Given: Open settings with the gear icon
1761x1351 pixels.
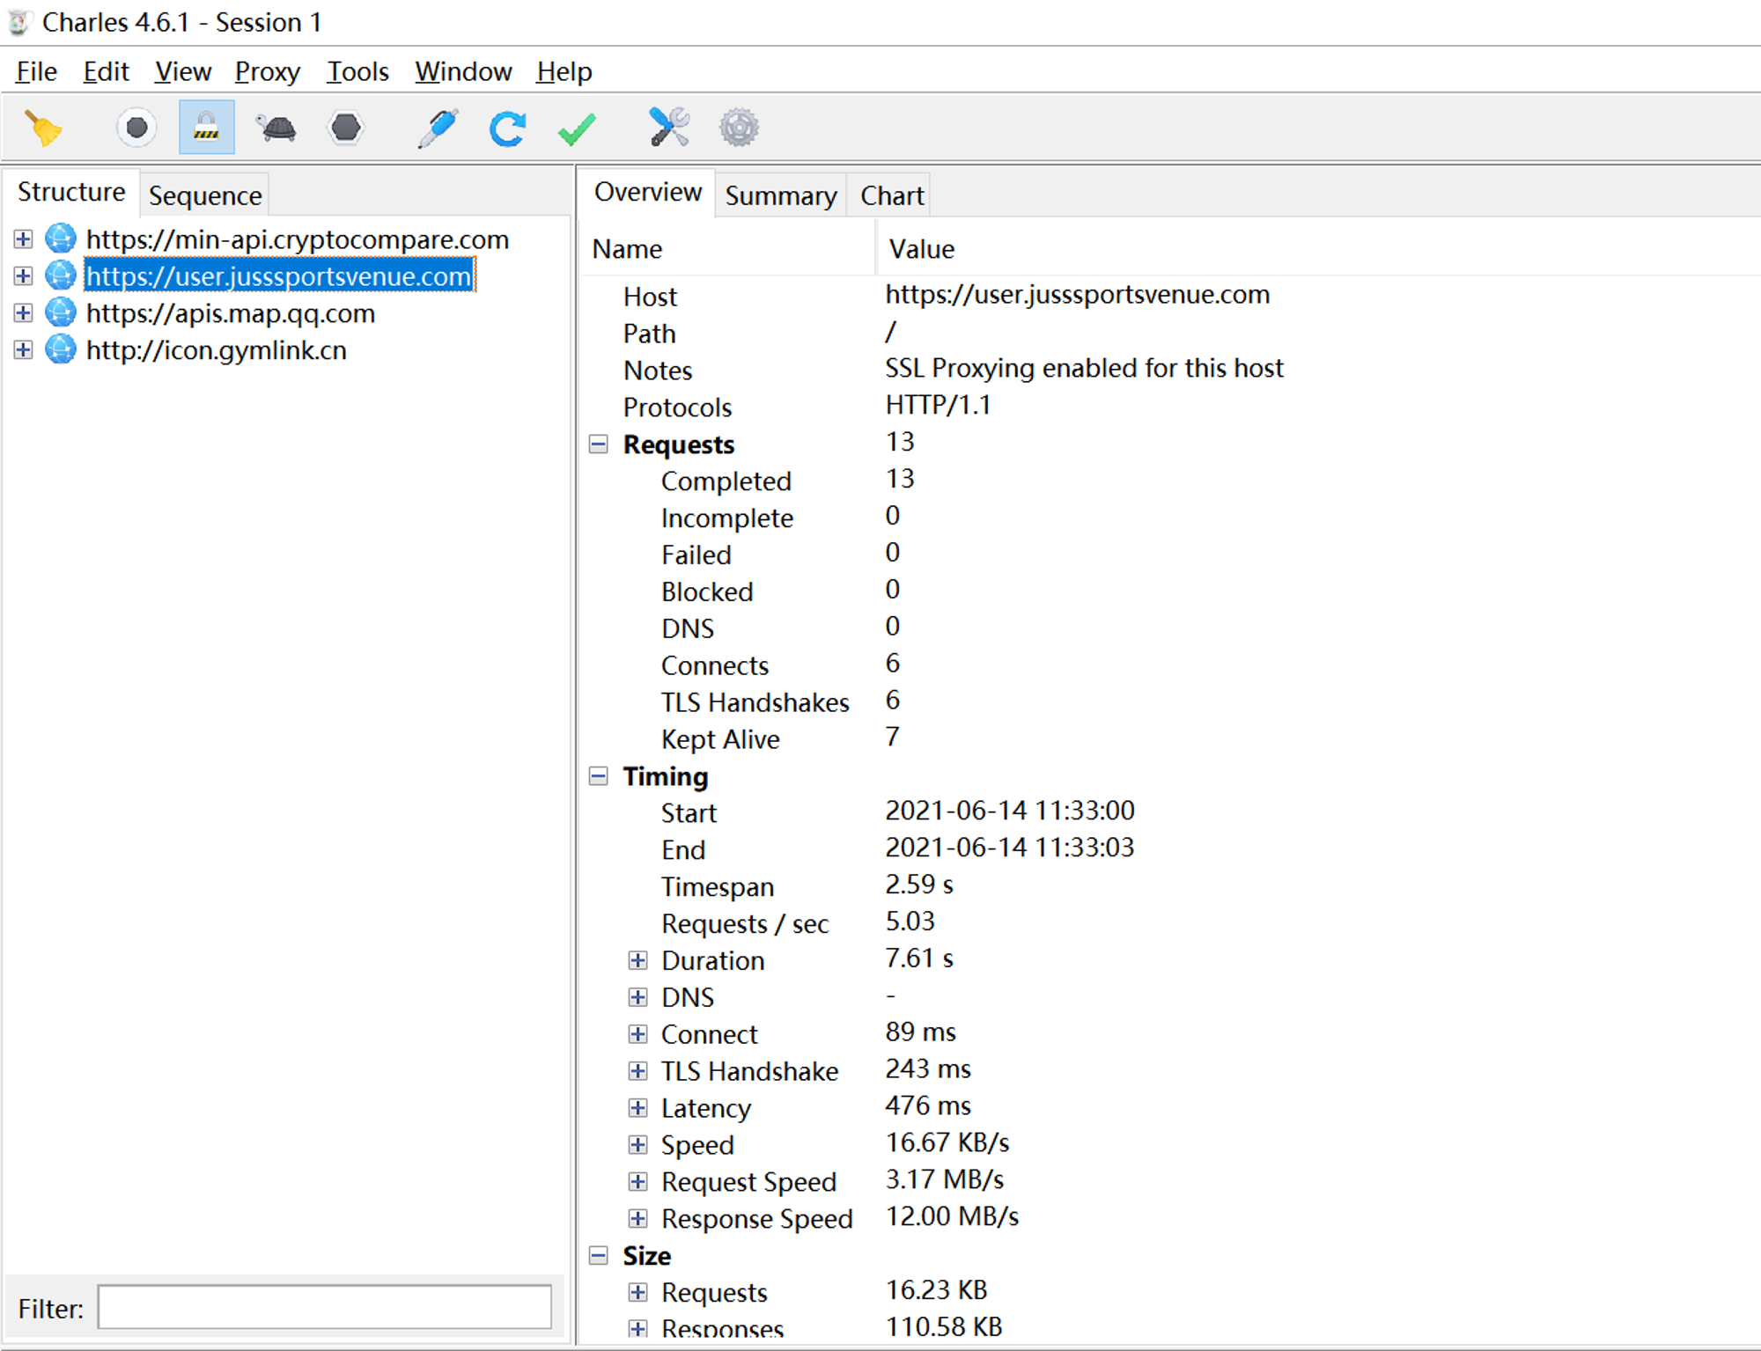Looking at the screenshot, I should 739,128.
